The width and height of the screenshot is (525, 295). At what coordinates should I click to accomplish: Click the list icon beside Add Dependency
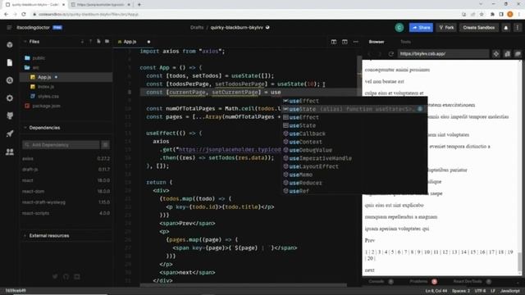point(105,145)
